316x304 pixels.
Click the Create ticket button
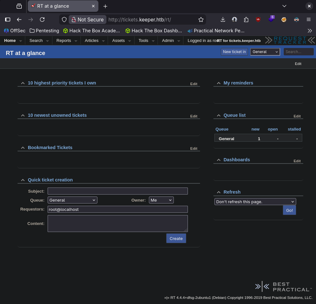click(176, 238)
